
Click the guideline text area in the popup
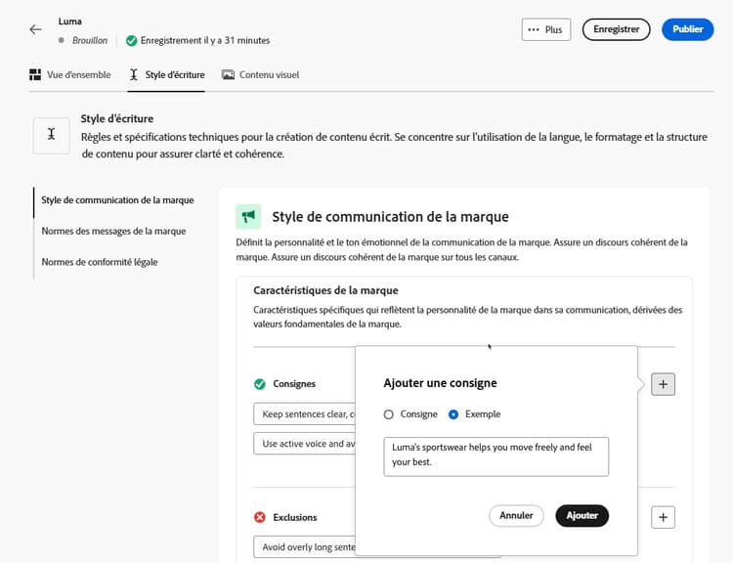click(496, 456)
